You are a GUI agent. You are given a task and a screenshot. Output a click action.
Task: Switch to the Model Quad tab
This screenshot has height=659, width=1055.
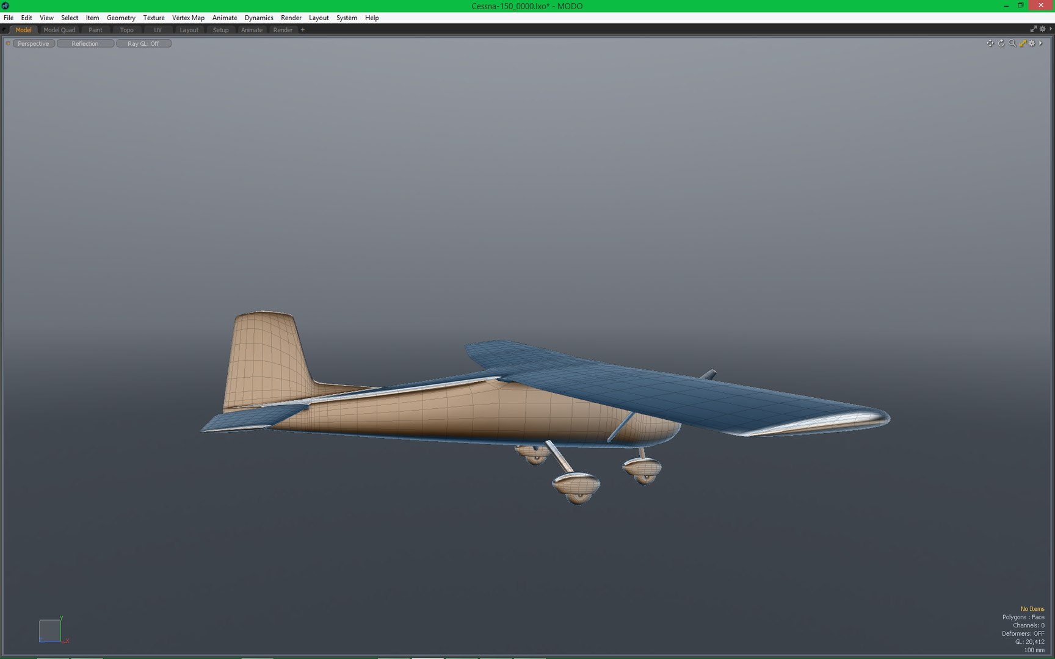[59, 30]
